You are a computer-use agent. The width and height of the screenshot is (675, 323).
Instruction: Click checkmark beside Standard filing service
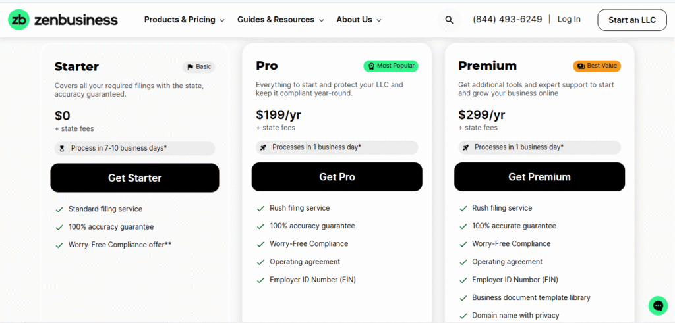[x=59, y=209]
